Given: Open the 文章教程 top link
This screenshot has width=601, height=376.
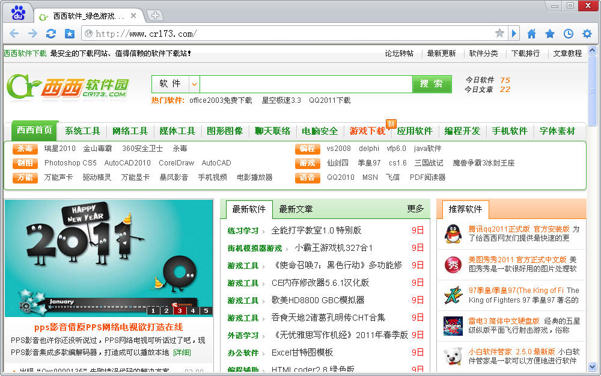Looking at the screenshot, I should (567, 54).
